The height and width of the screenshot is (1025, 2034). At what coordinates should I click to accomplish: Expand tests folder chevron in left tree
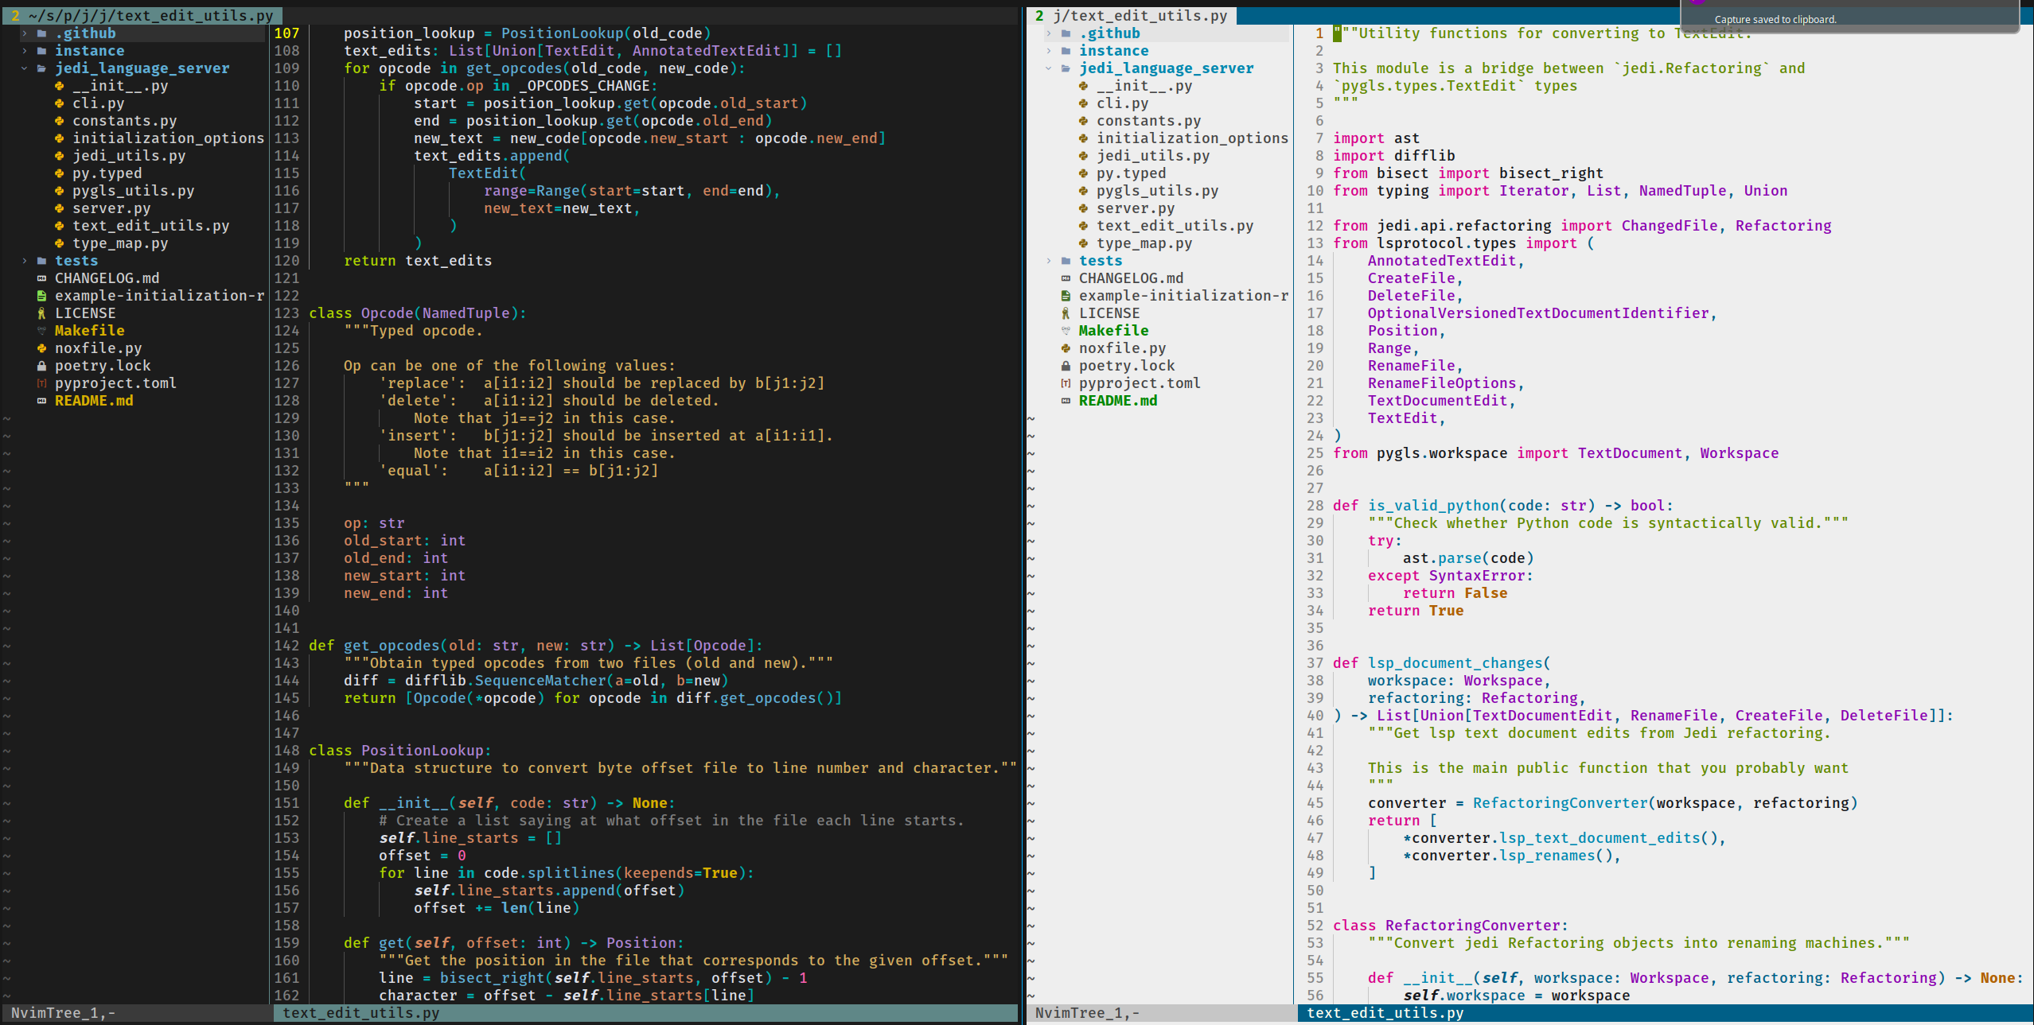25,261
